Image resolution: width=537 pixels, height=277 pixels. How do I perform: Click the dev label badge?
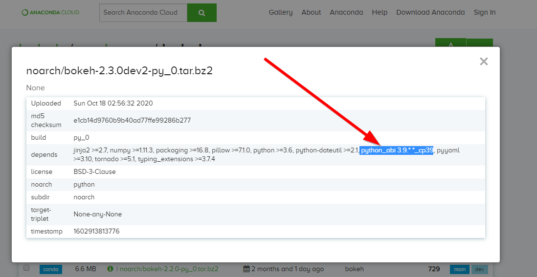click(x=479, y=269)
